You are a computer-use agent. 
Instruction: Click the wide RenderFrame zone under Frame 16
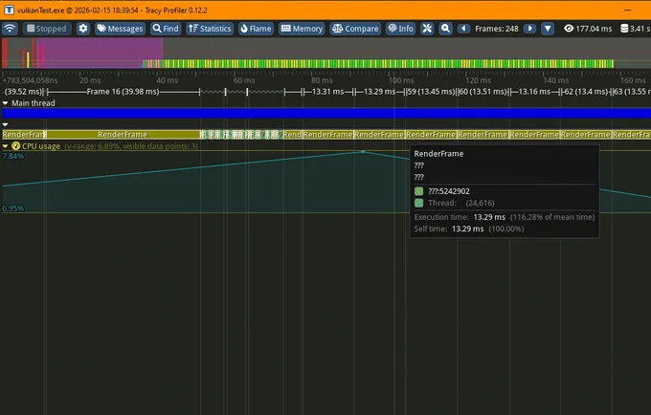click(123, 134)
